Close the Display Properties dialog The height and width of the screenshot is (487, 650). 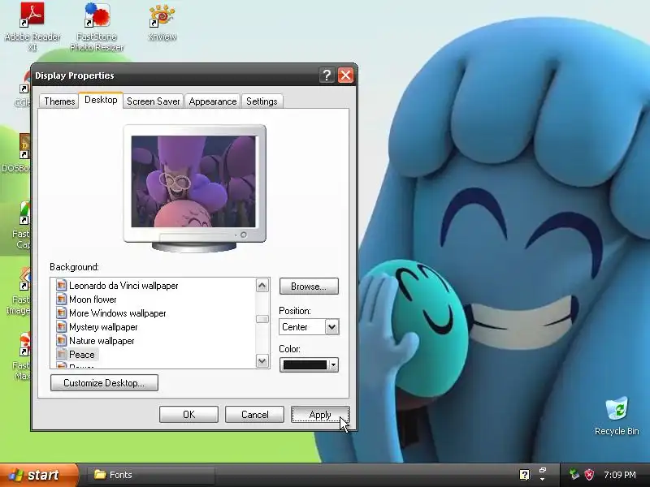click(x=345, y=75)
